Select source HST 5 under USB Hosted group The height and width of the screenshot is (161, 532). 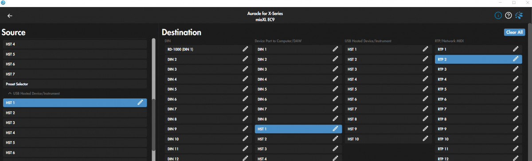coord(75,142)
